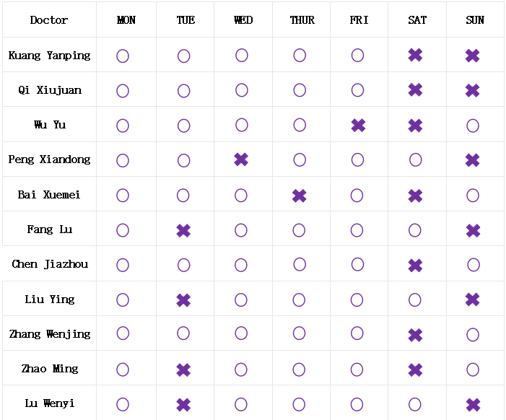Select doctor name Bai Xuemei
Viewport: 506px width, 420px height.
50,195
